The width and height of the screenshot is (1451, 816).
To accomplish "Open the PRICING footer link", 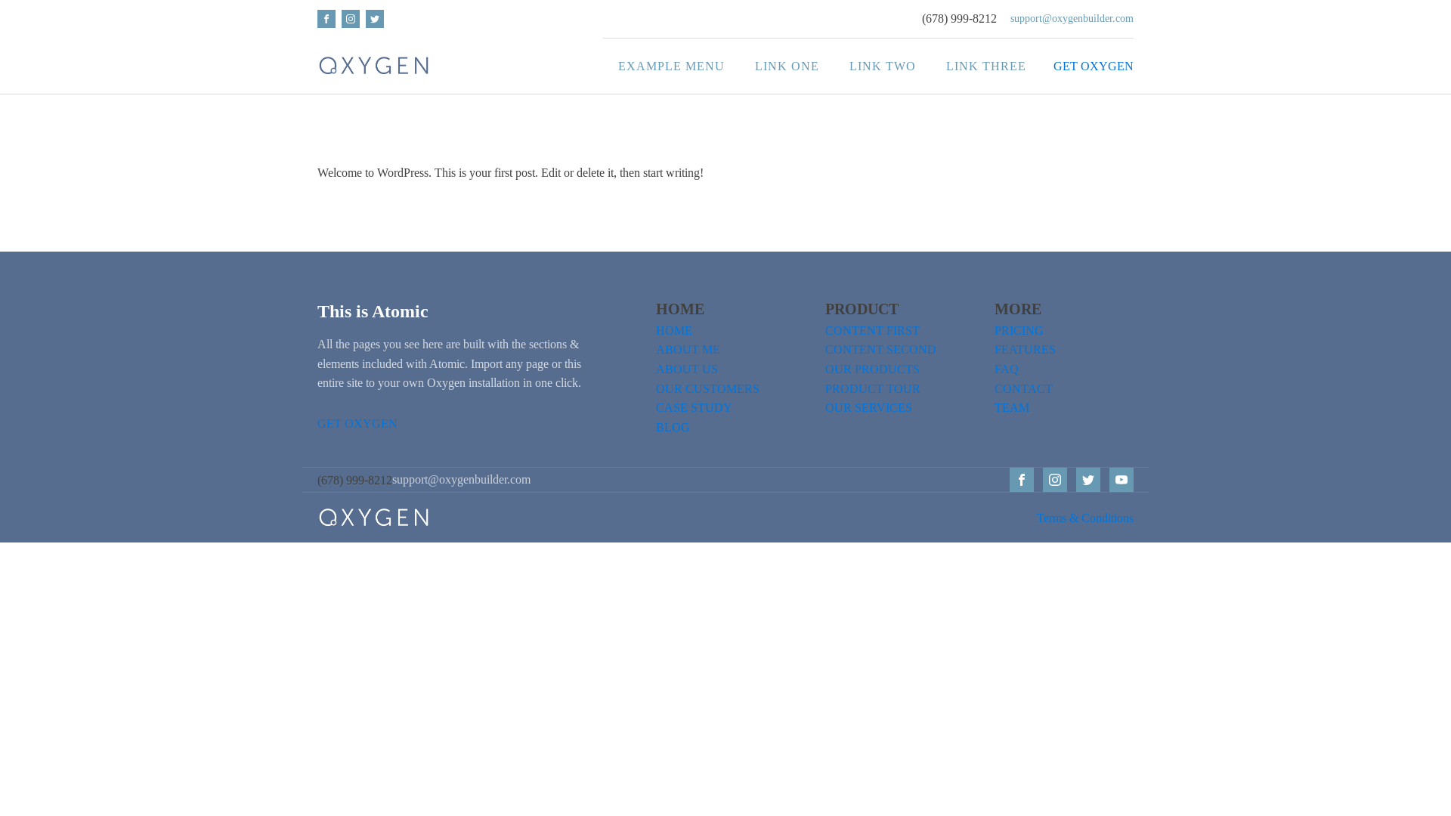I will pyautogui.click(x=1019, y=331).
